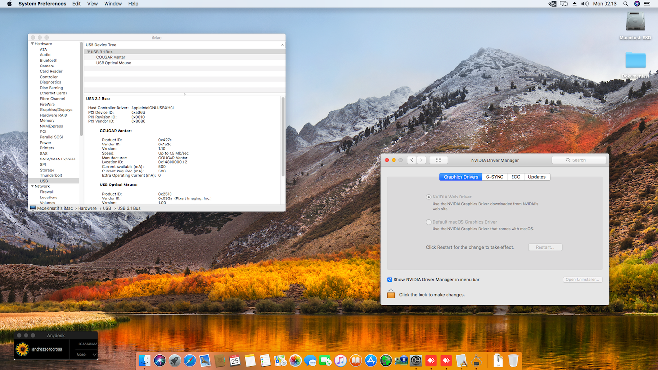Click the Search field in preferences window
This screenshot has height=370, width=658.
[579, 160]
